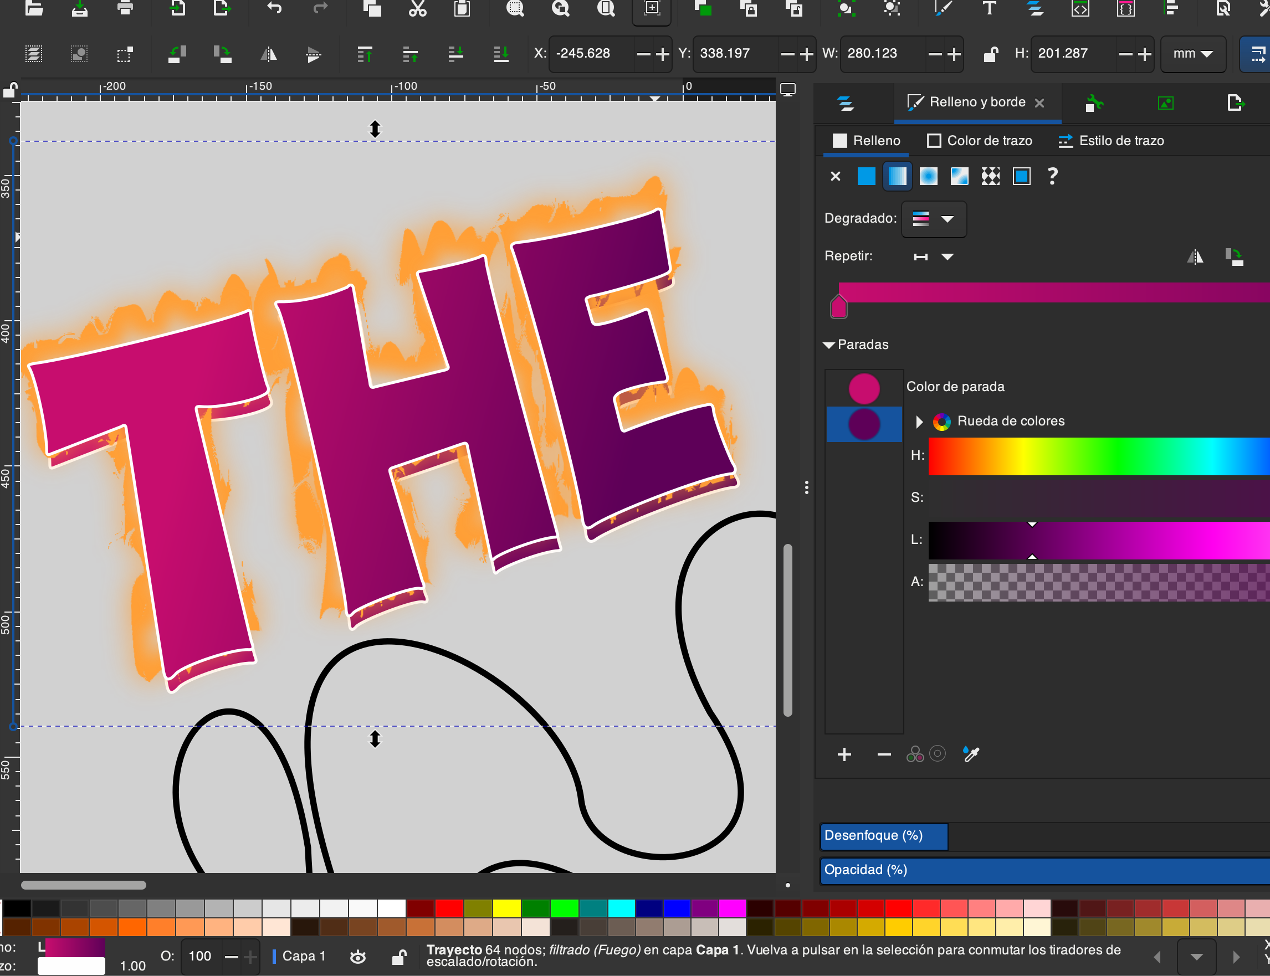Zoom to fit the selection
This screenshot has width=1270, height=976.
(515, 8)
